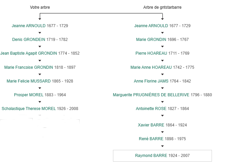This screenshot has width=241, height=165.
Task: Click the arrow between René and Raymond BARRE
Action: (x=162, y=146)
